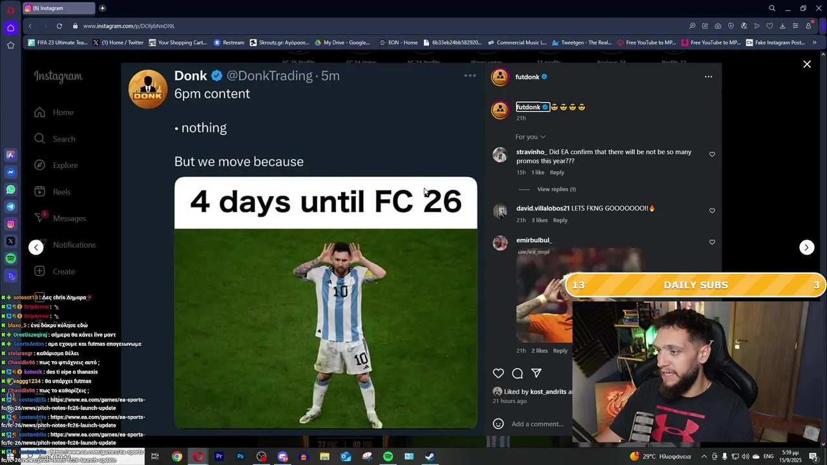
Task: Open more options dots on post header
Action: point(708,77)
